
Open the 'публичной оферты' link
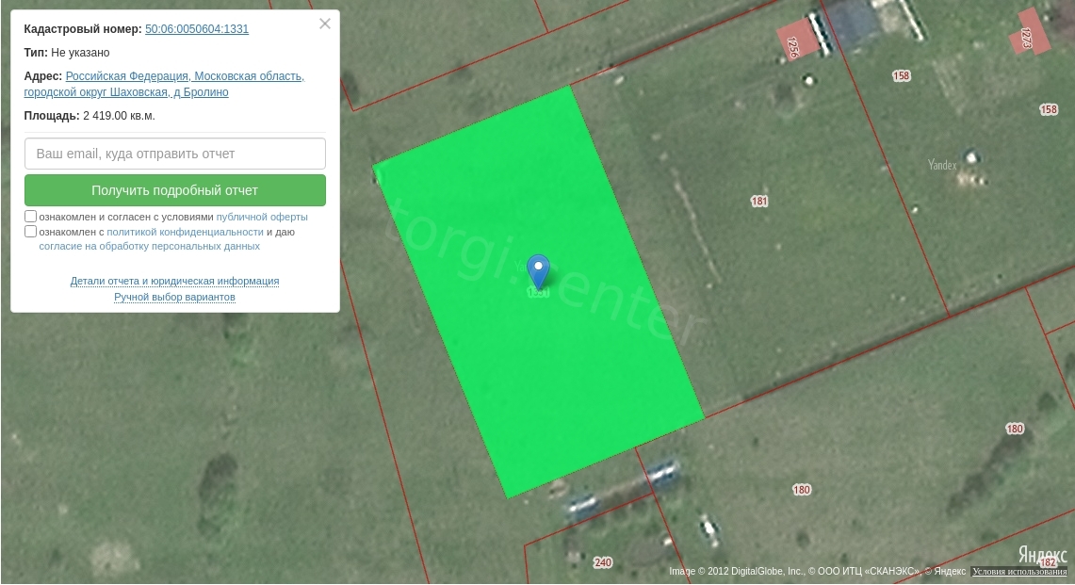tap(262, 217)
